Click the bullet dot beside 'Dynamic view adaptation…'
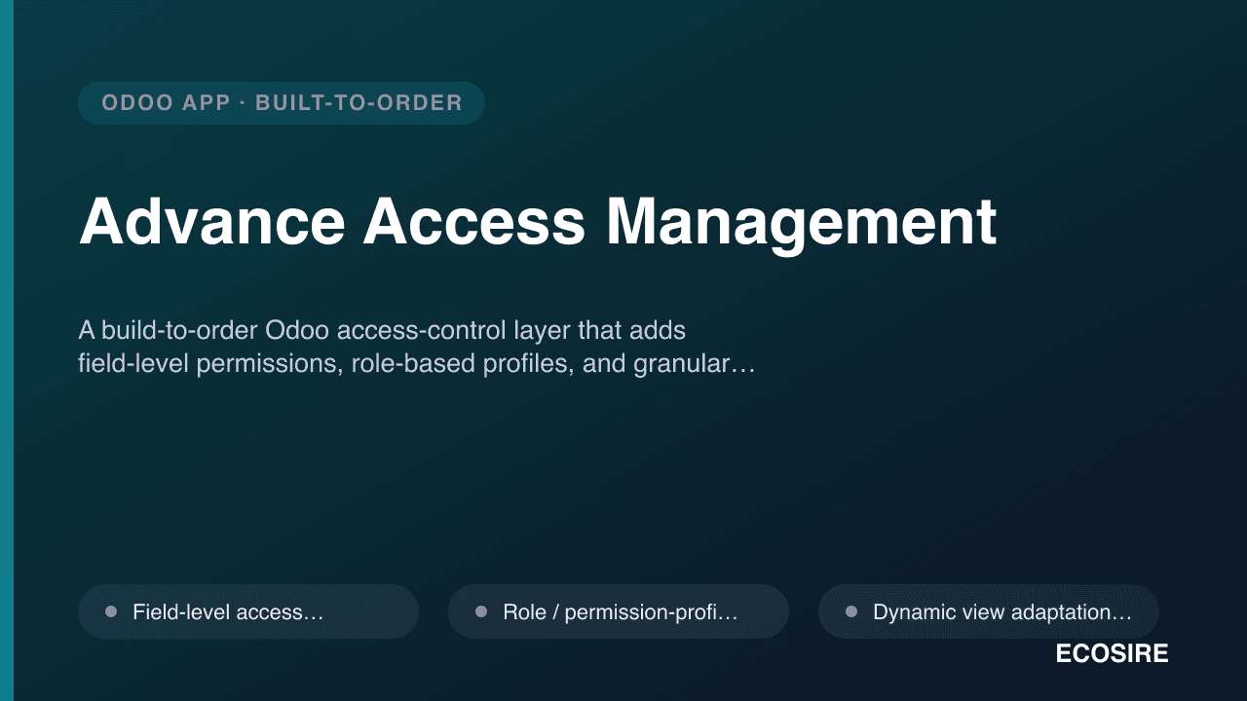The image size is (1247, 701). (851, 611)
